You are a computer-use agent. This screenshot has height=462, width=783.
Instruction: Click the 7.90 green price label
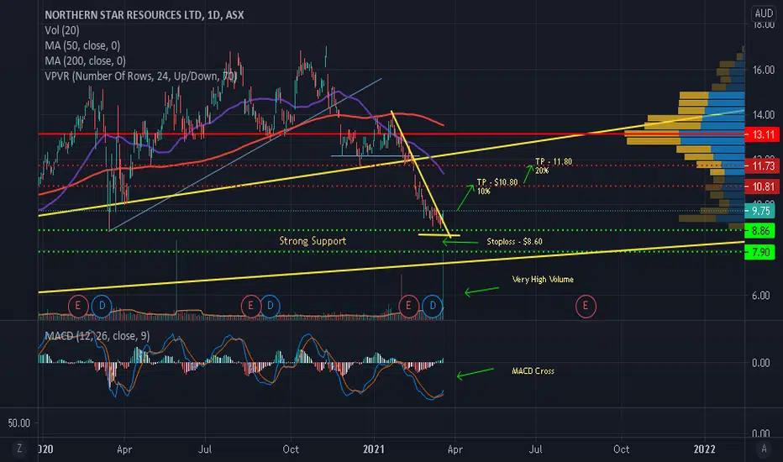coord(759,252)
